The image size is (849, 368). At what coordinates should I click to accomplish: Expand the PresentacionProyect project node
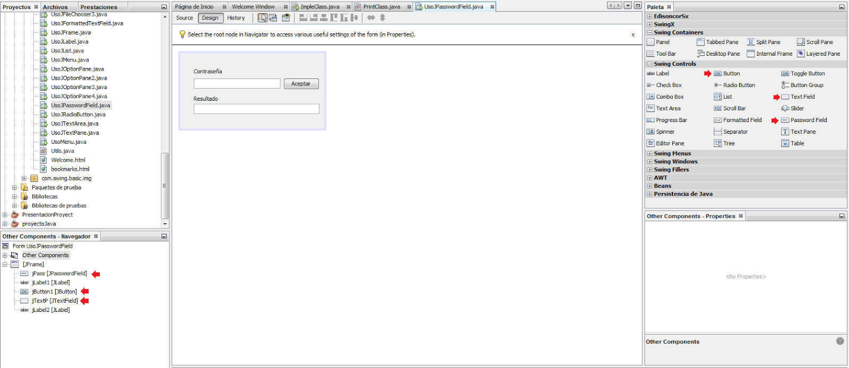click(x=5, y=215)
